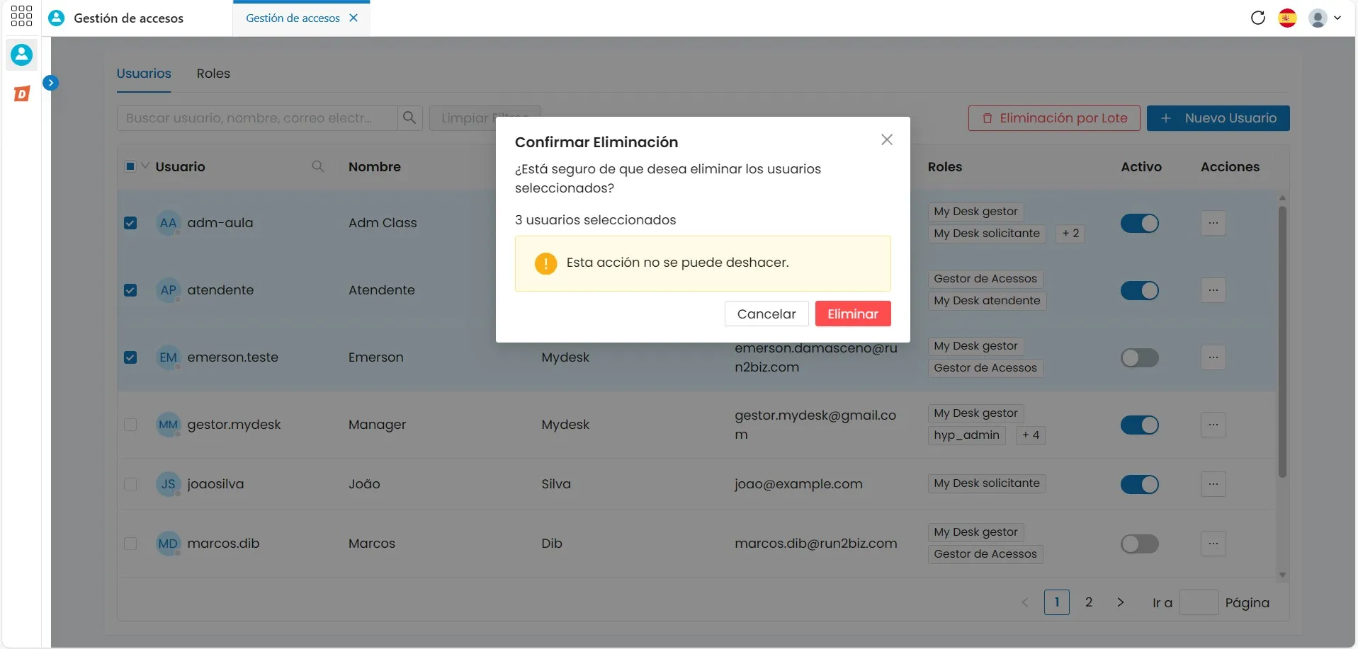Viewport: 1358px width, 649px height.
Task: Toggle active switch for marcos.dib
Action: tap(1139, 544)
